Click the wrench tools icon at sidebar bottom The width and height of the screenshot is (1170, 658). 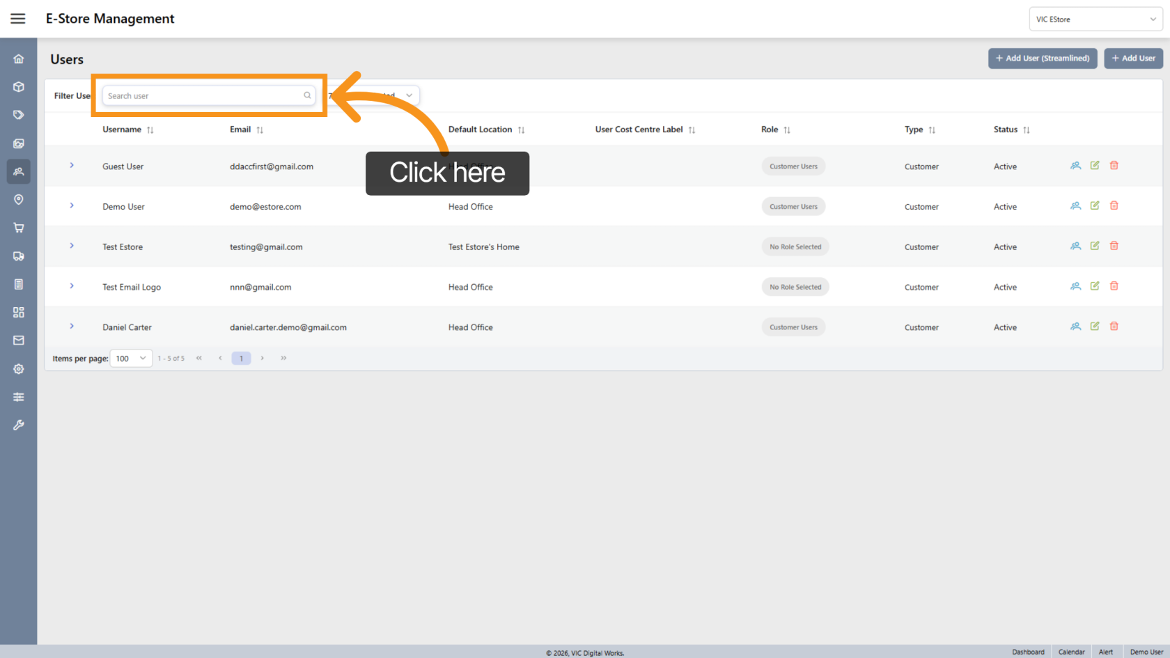pyautogui.click(x=18, y=425)
